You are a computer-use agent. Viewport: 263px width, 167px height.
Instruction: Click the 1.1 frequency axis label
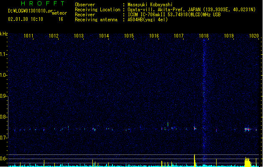tap(3, 54)
